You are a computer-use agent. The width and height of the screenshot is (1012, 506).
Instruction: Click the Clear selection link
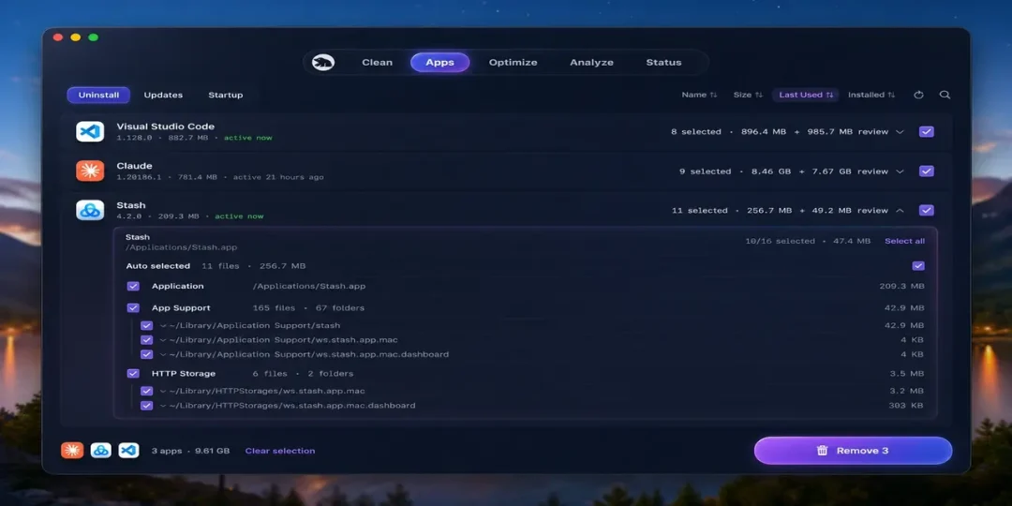[x=280, y=451]
